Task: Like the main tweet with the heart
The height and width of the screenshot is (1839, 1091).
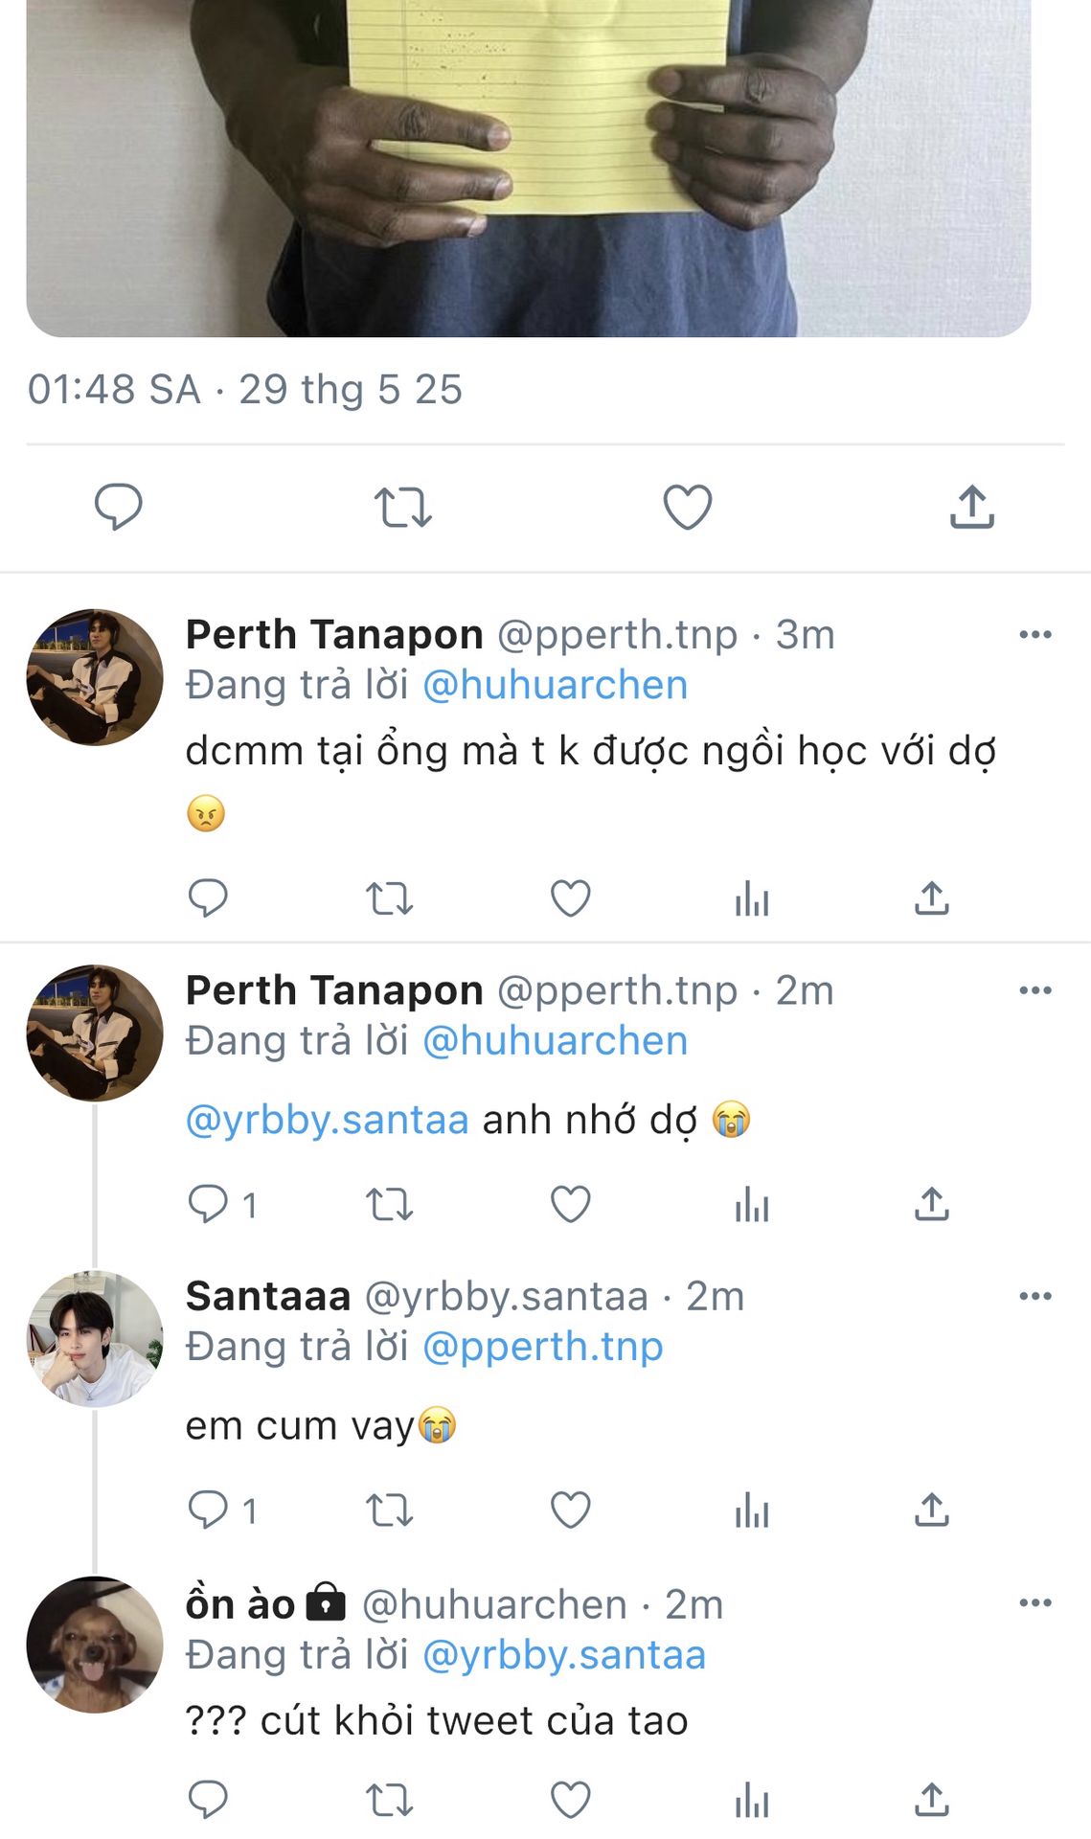Action: (x=688, y=507)
